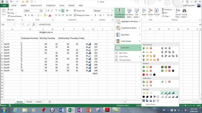Select the 4 Ratings bars icon set
The width and height of the screenshot is (202, 113).
point(168,93)
